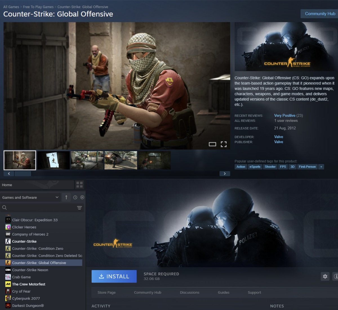Click the Crab Game icon
Image resolution: width=338 pixels, height=310 pixels.
click(x=8, y=277)
